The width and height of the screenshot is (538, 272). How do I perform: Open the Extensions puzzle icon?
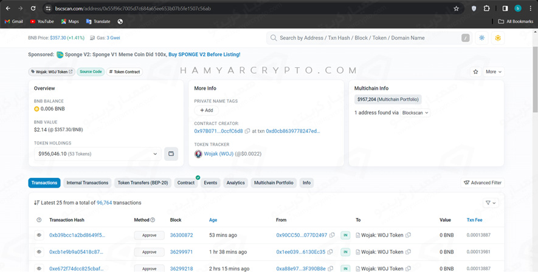(x=486, y=8)
